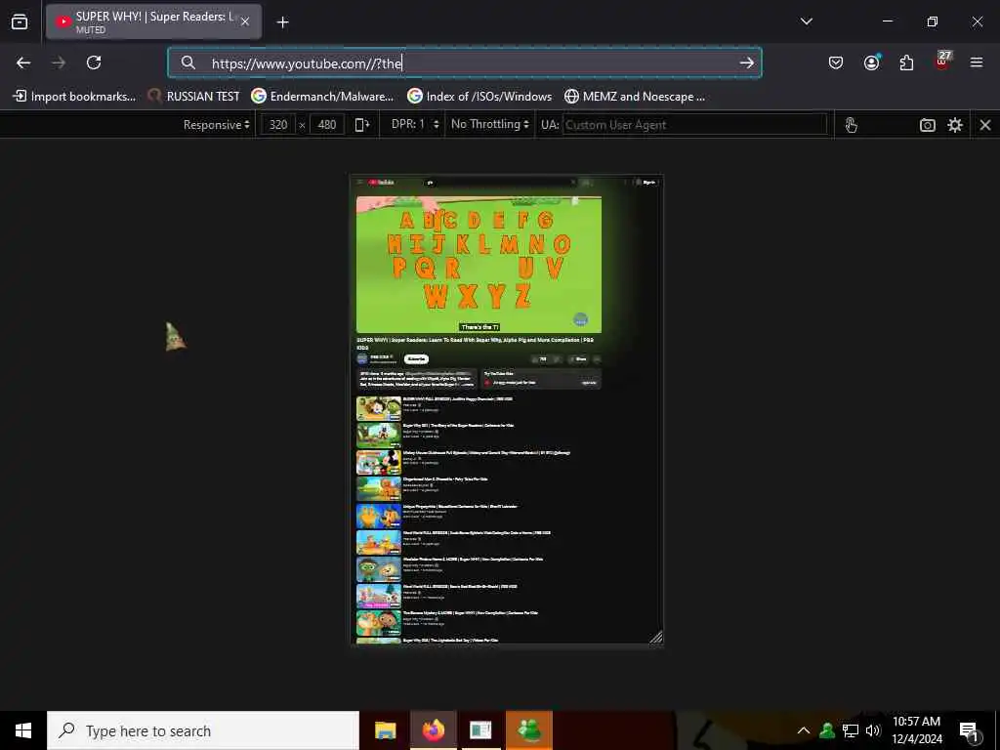Go back to the previous page
This screenshot has width=1000, height=750.
pyautogui.click(x=23, y=62)
